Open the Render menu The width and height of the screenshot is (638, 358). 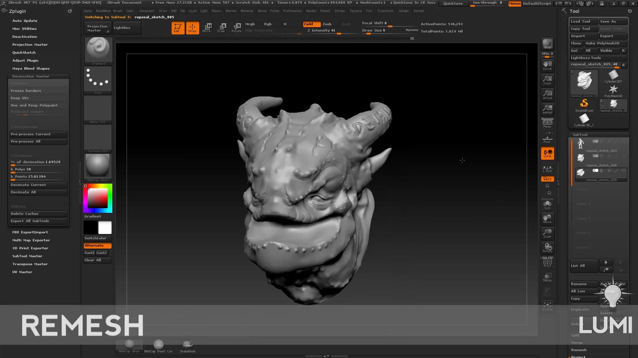pyautogui.click(x=311, y=11)
